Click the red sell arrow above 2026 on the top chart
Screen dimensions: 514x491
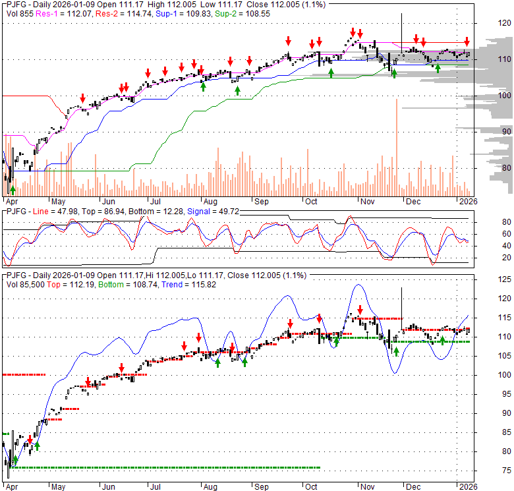(467, 41)
